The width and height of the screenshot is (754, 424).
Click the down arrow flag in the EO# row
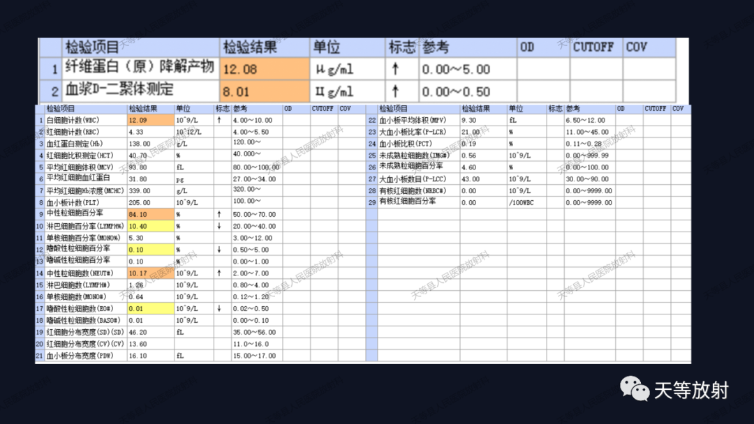click(219, 308)
